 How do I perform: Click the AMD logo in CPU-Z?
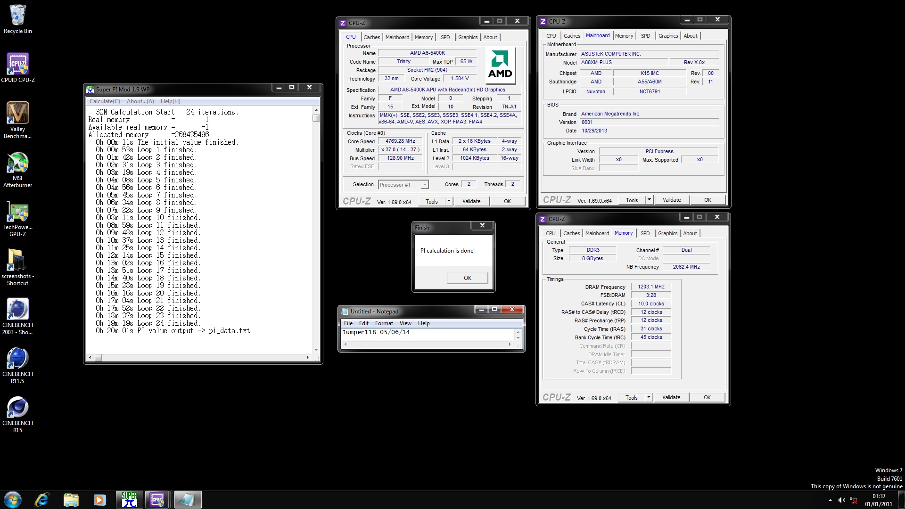tap(500, 65)
